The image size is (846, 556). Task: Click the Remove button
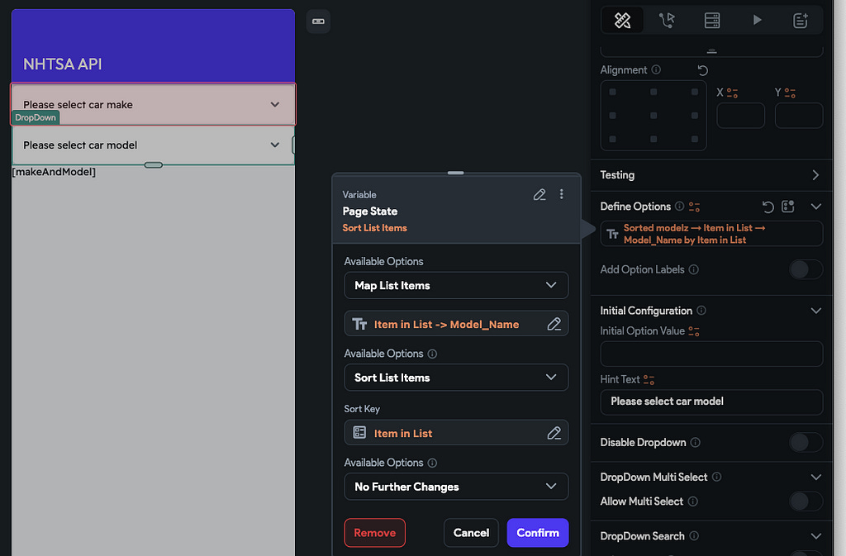pyautogui.click(x=374, y=533)
